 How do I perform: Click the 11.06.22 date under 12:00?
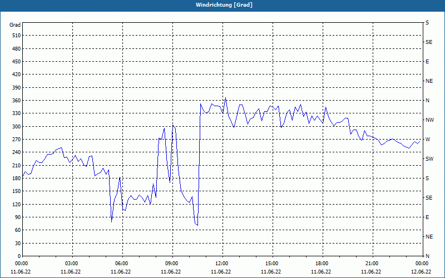[x=221, y=272]
